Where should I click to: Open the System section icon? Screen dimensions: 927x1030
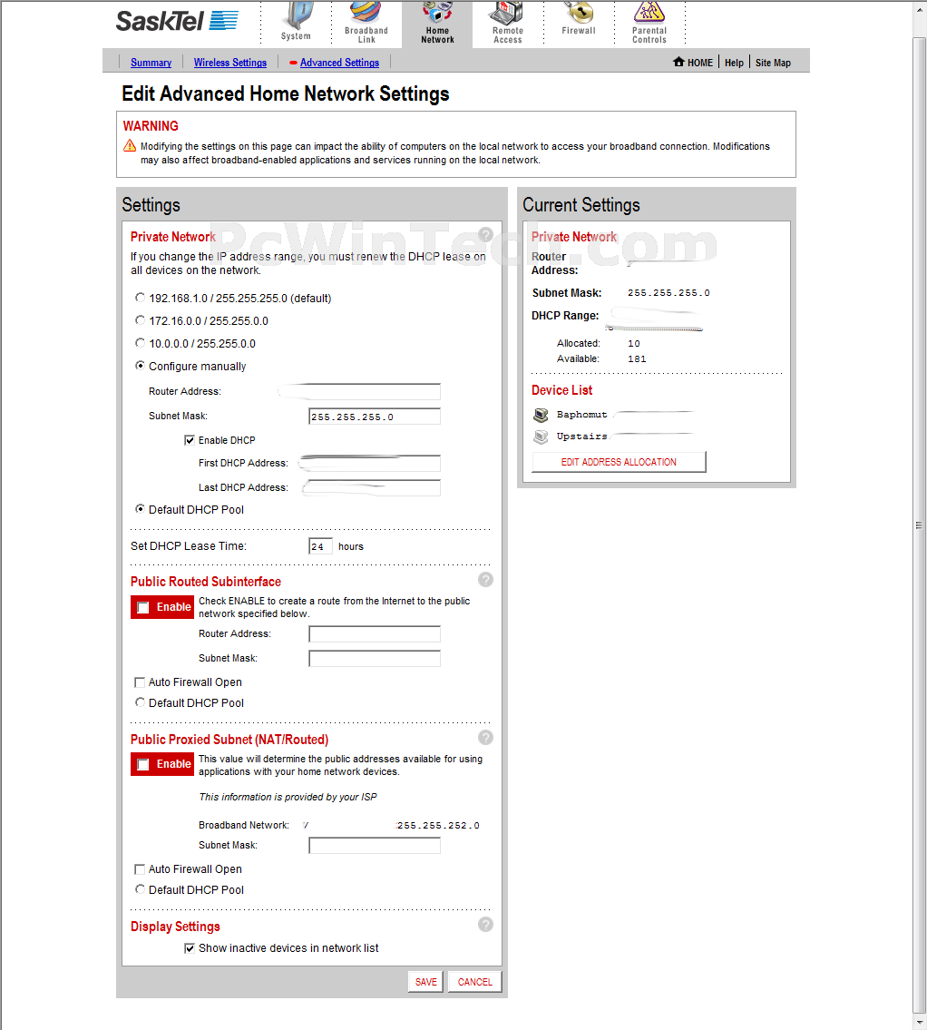point(296,15)
